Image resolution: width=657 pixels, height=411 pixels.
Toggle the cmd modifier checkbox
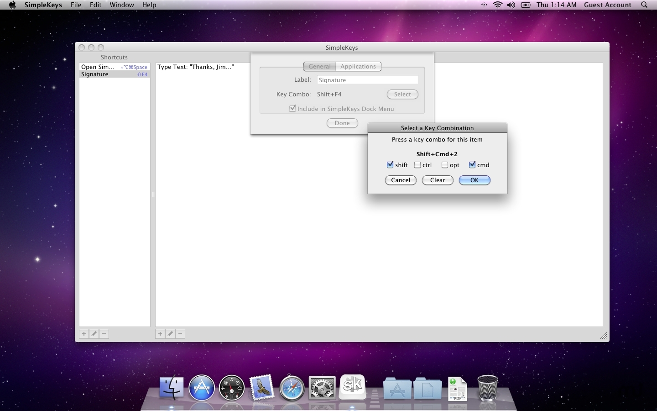click(x=472, y=165)
